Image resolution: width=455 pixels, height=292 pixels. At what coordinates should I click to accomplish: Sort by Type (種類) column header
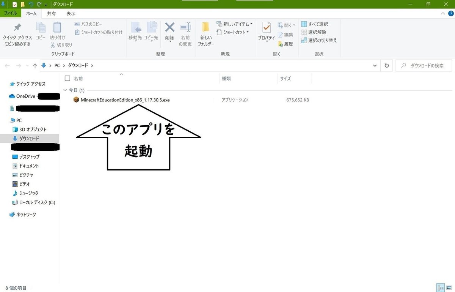click(226, 79)
